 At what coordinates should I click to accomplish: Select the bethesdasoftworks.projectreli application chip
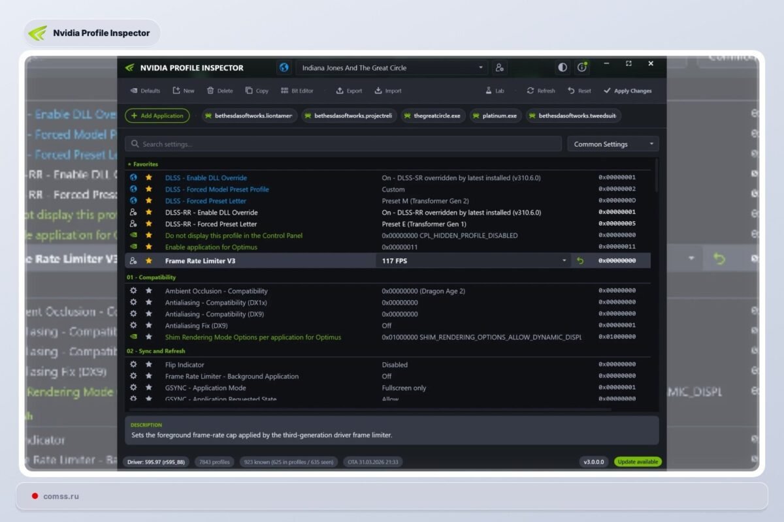coord(349,115)
